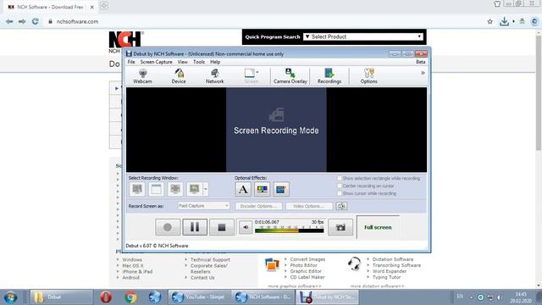Viewport: 542px width, 305px height.
Task: Open the Graphic Editor link
Action: tap(306, 271)
